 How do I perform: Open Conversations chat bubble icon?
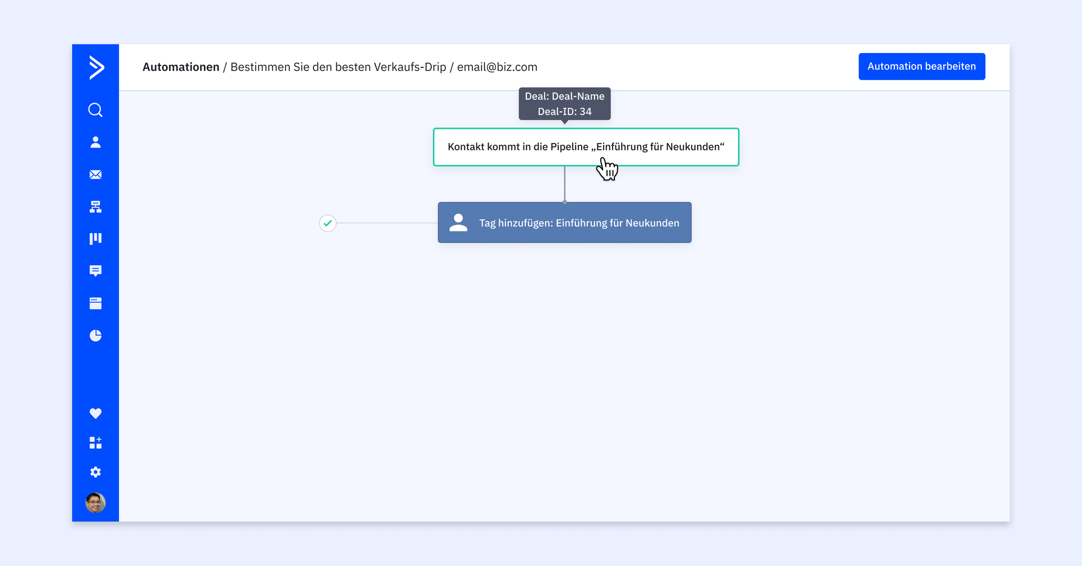(95, 271)
